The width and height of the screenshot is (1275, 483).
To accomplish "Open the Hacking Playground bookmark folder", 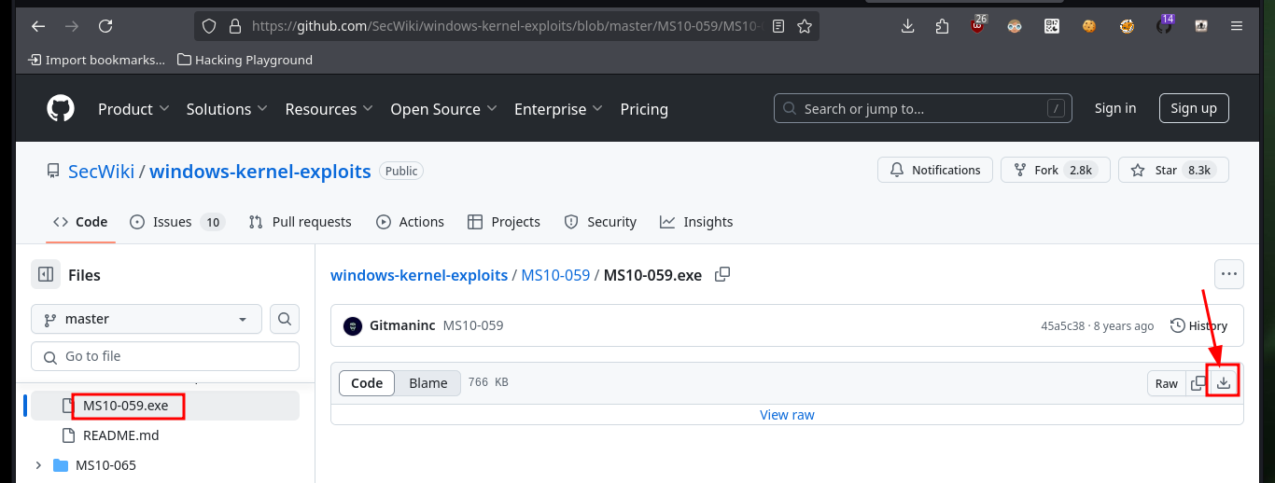I will tap(245, 60).
